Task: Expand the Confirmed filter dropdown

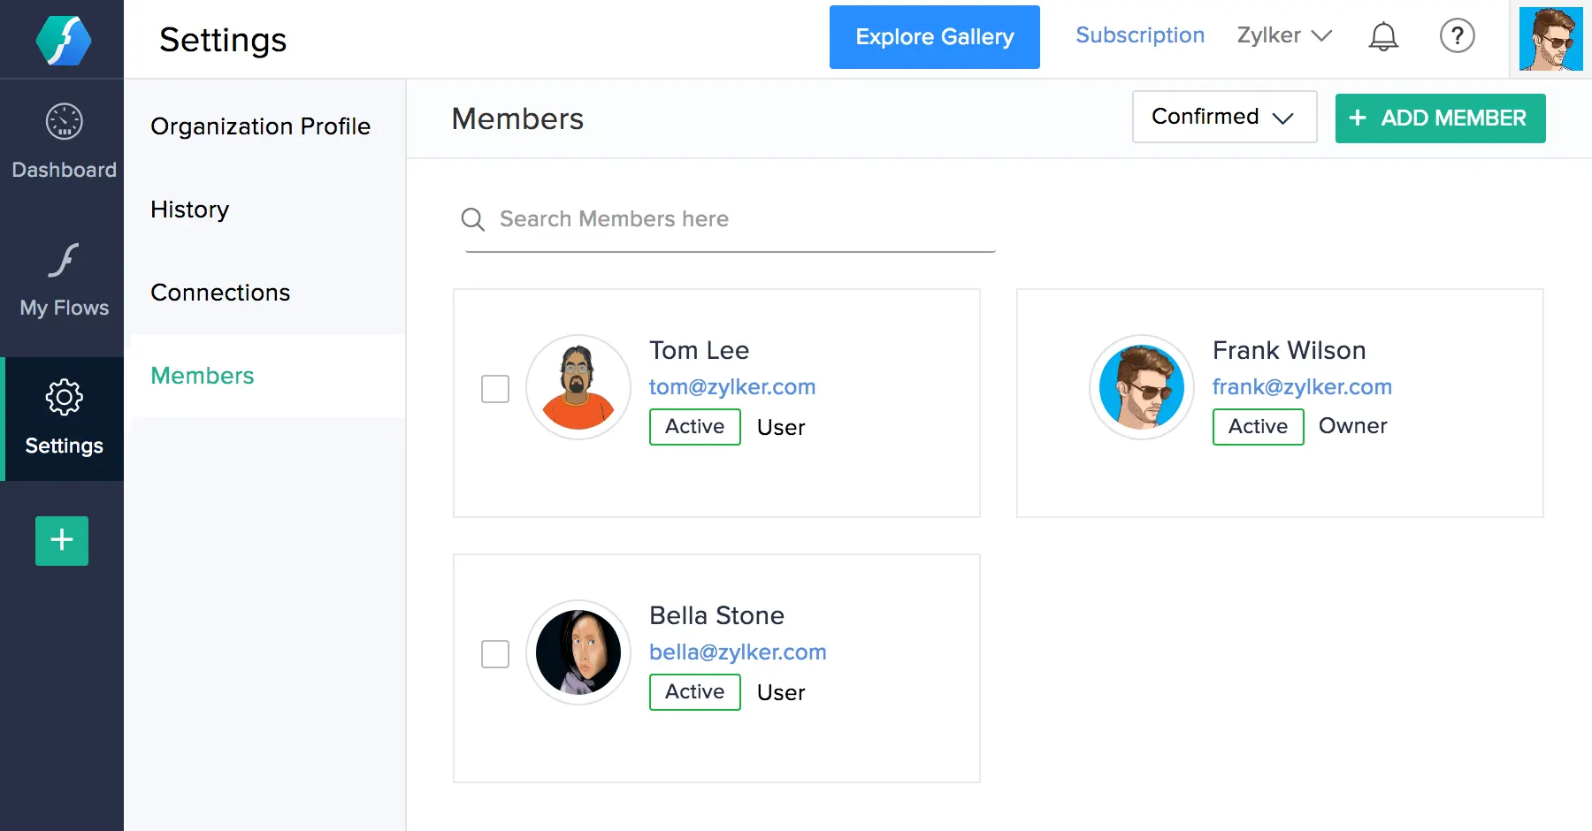Action: [x=1224, y=117]
